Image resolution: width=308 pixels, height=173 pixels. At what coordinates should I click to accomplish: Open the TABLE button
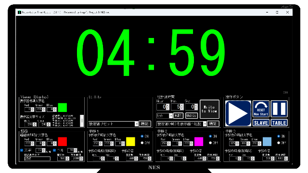click(x=279, y=123)
